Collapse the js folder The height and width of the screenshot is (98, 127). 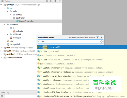(8, 28)
